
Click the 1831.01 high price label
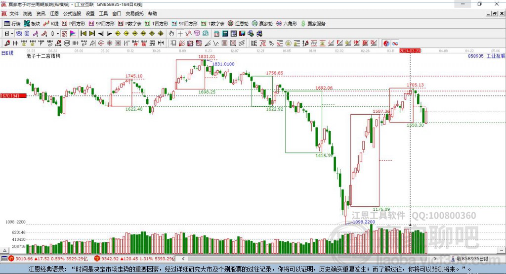[x=207, y=56]
